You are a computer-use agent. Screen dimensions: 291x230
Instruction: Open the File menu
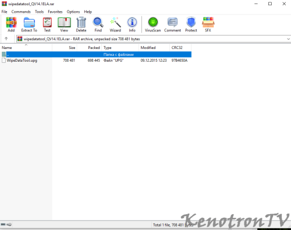click(4, 12)
